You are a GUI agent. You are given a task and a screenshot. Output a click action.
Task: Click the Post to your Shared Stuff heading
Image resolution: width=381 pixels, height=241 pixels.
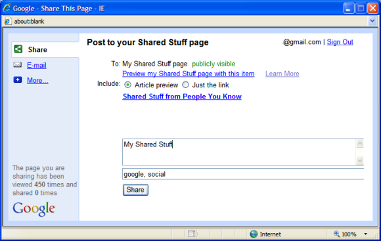pyautogui.click(x=148, y=42)
